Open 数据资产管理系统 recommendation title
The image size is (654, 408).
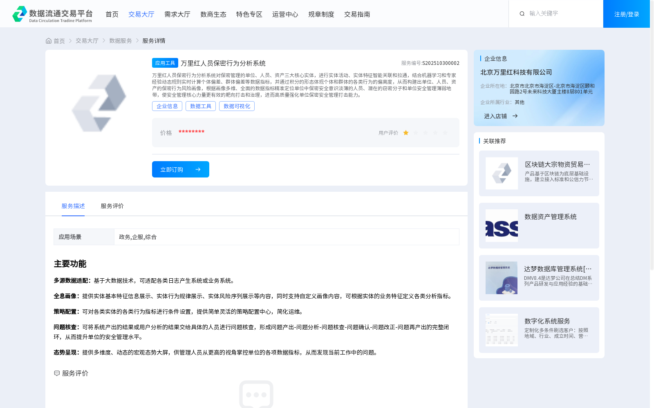551,217
